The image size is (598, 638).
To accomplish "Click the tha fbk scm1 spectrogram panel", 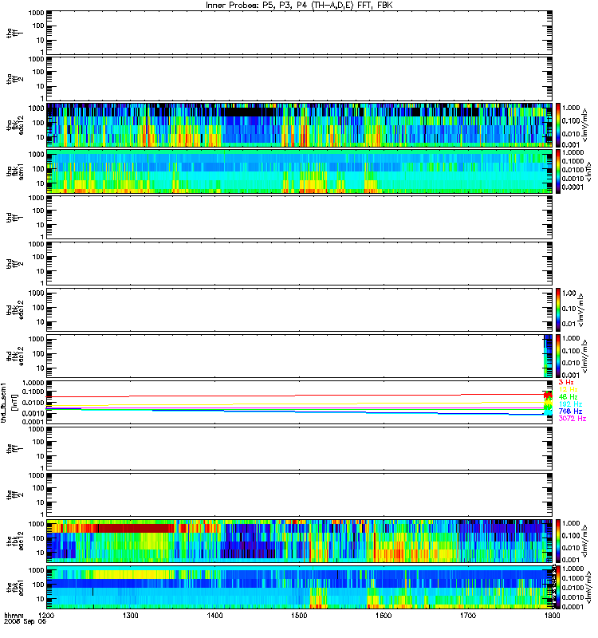I will (300, 171).
